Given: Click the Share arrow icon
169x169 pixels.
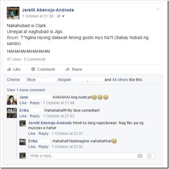Looking at the screenshot, I should (x=67, y=69).
